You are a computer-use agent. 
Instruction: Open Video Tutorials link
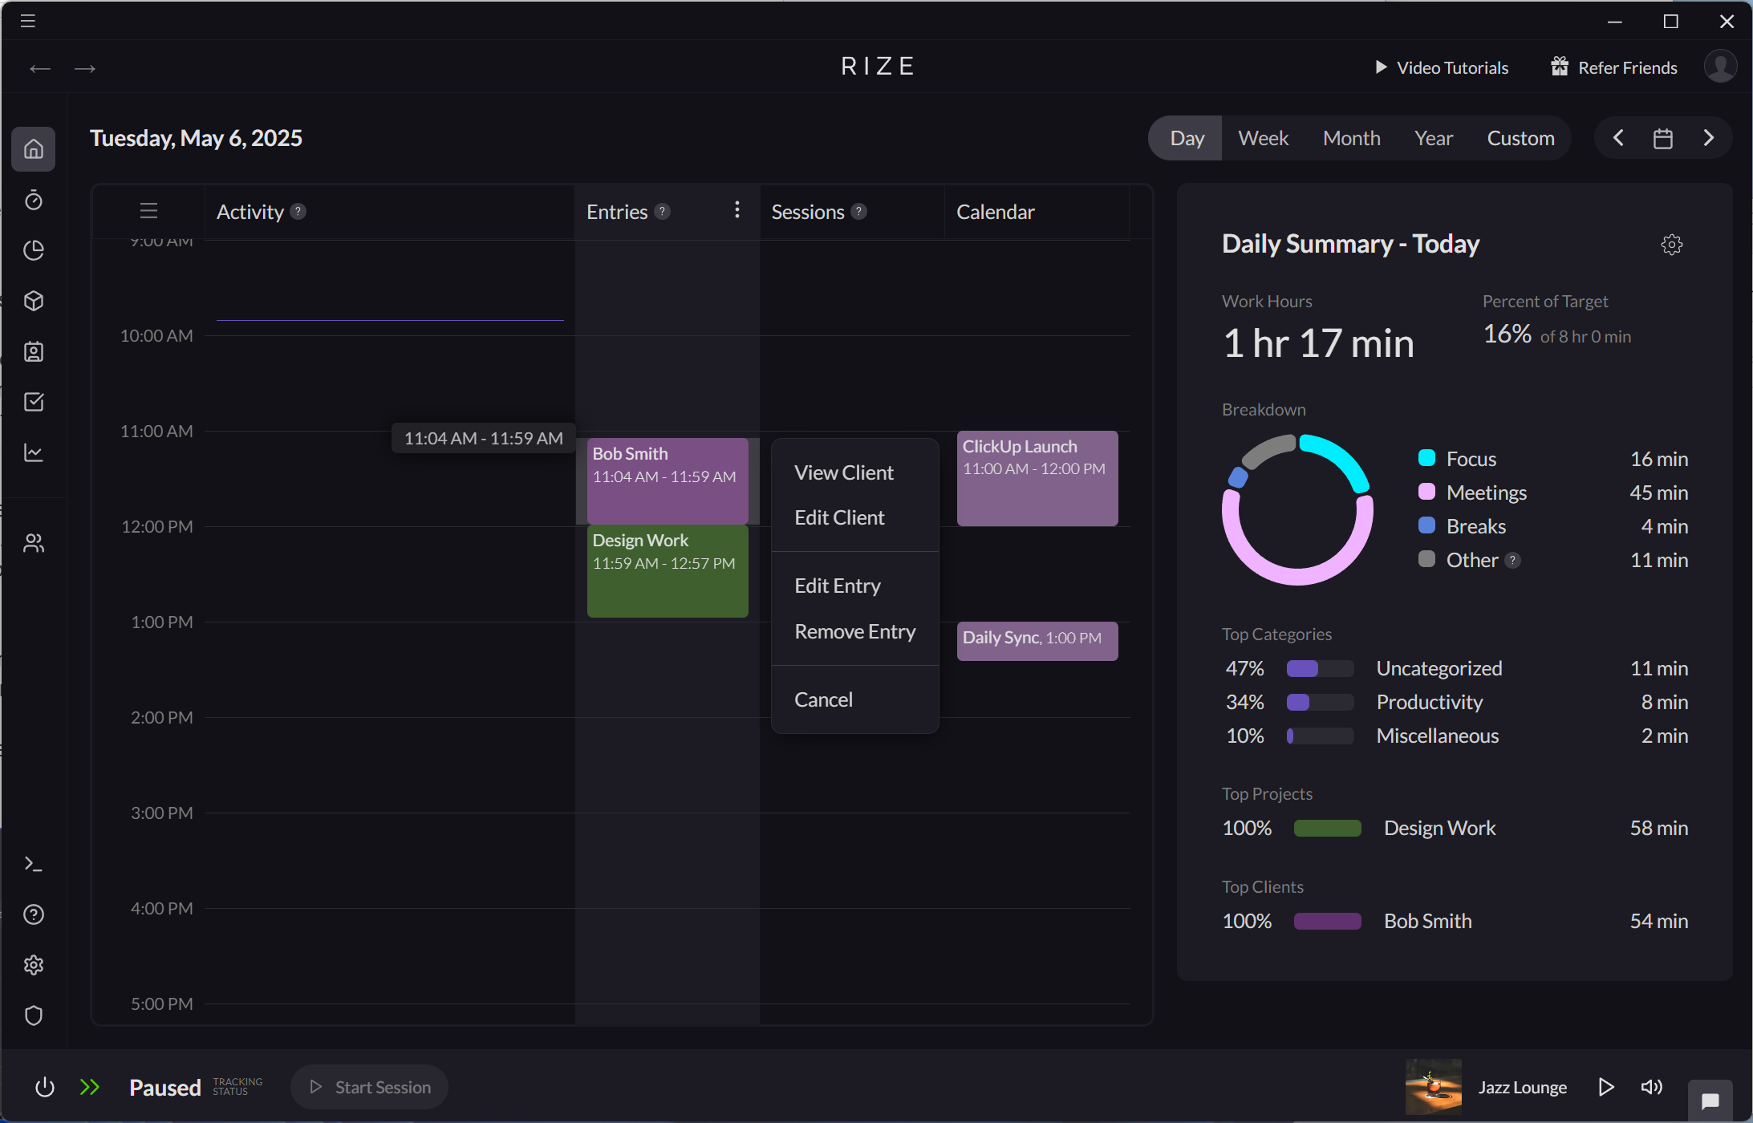(1451, 67)
